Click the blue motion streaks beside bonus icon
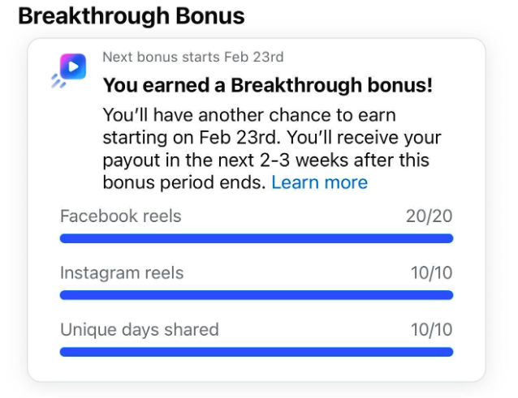The height and width of the screenshot is (398, 518). pyautogui.click(x=57, y=81)
